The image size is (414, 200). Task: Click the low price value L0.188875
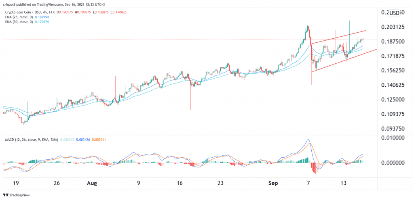[100, 12]
